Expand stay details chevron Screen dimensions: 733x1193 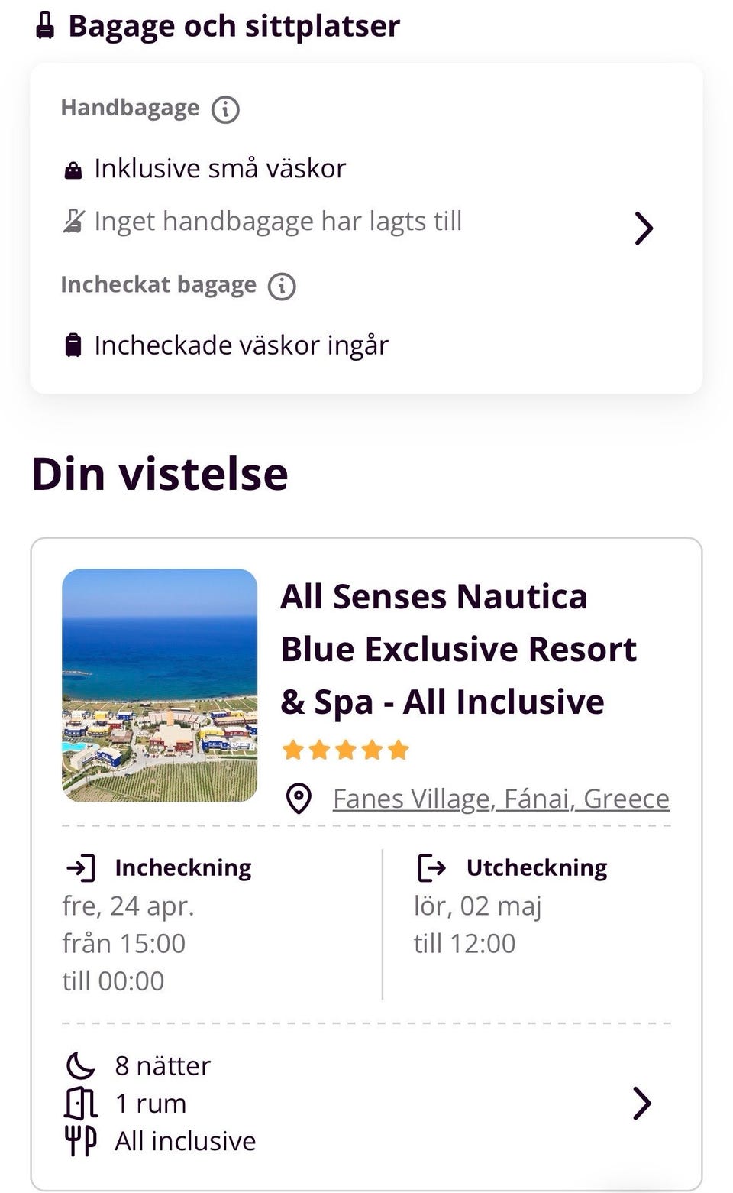pyautogui.click(x=642, y=1103)
